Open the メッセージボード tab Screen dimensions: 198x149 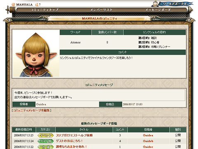(158, 10)
